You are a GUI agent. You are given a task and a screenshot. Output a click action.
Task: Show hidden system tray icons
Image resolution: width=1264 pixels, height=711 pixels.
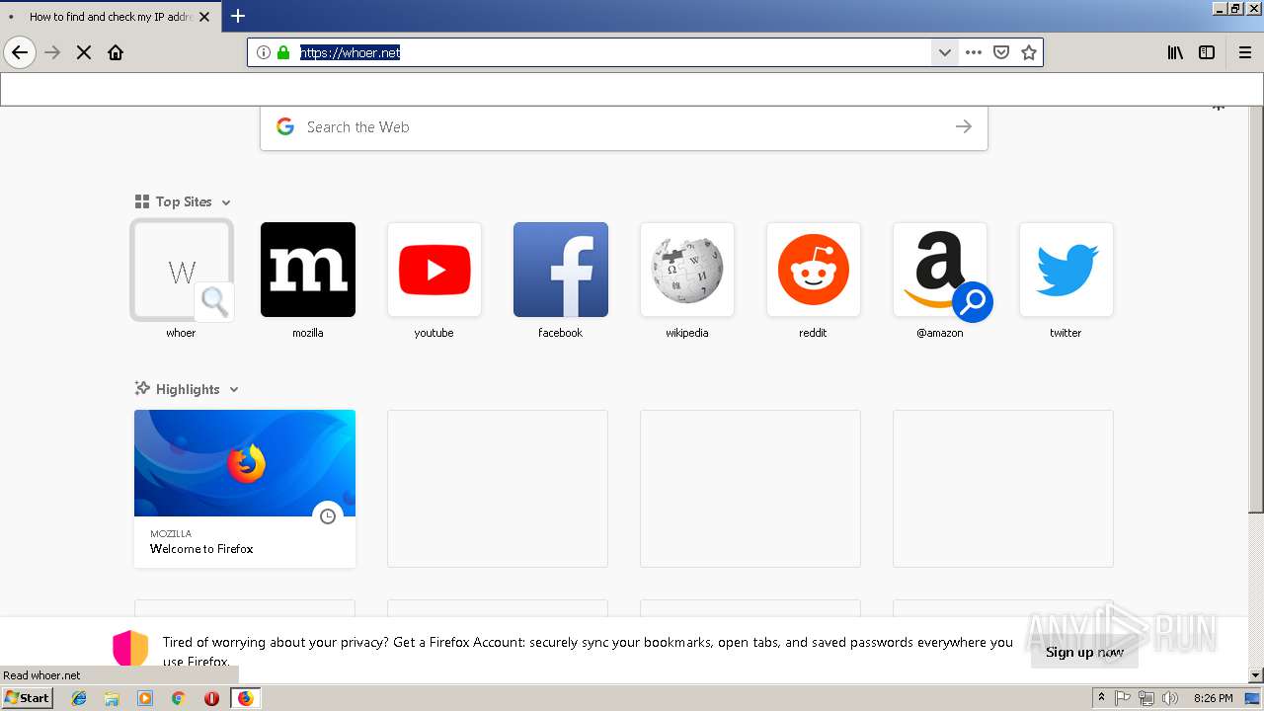point(1101,698)
